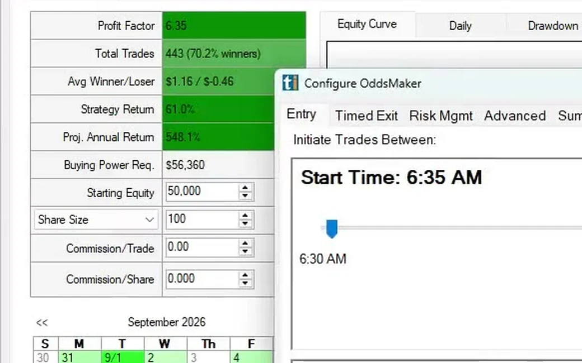Click the Total Trades value 443 (70.2% winners)
Viewport: 582px width, 363px height.
coord(213,54)
